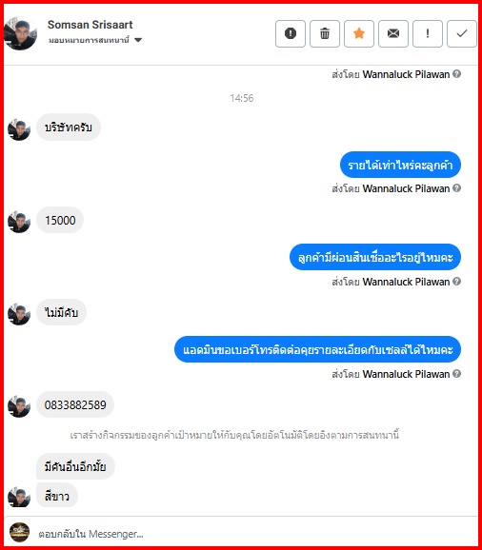Select the 0833882589 phone number message
Image resolution: width=482 pixels, height=550 pixels.
coord(75,404)
